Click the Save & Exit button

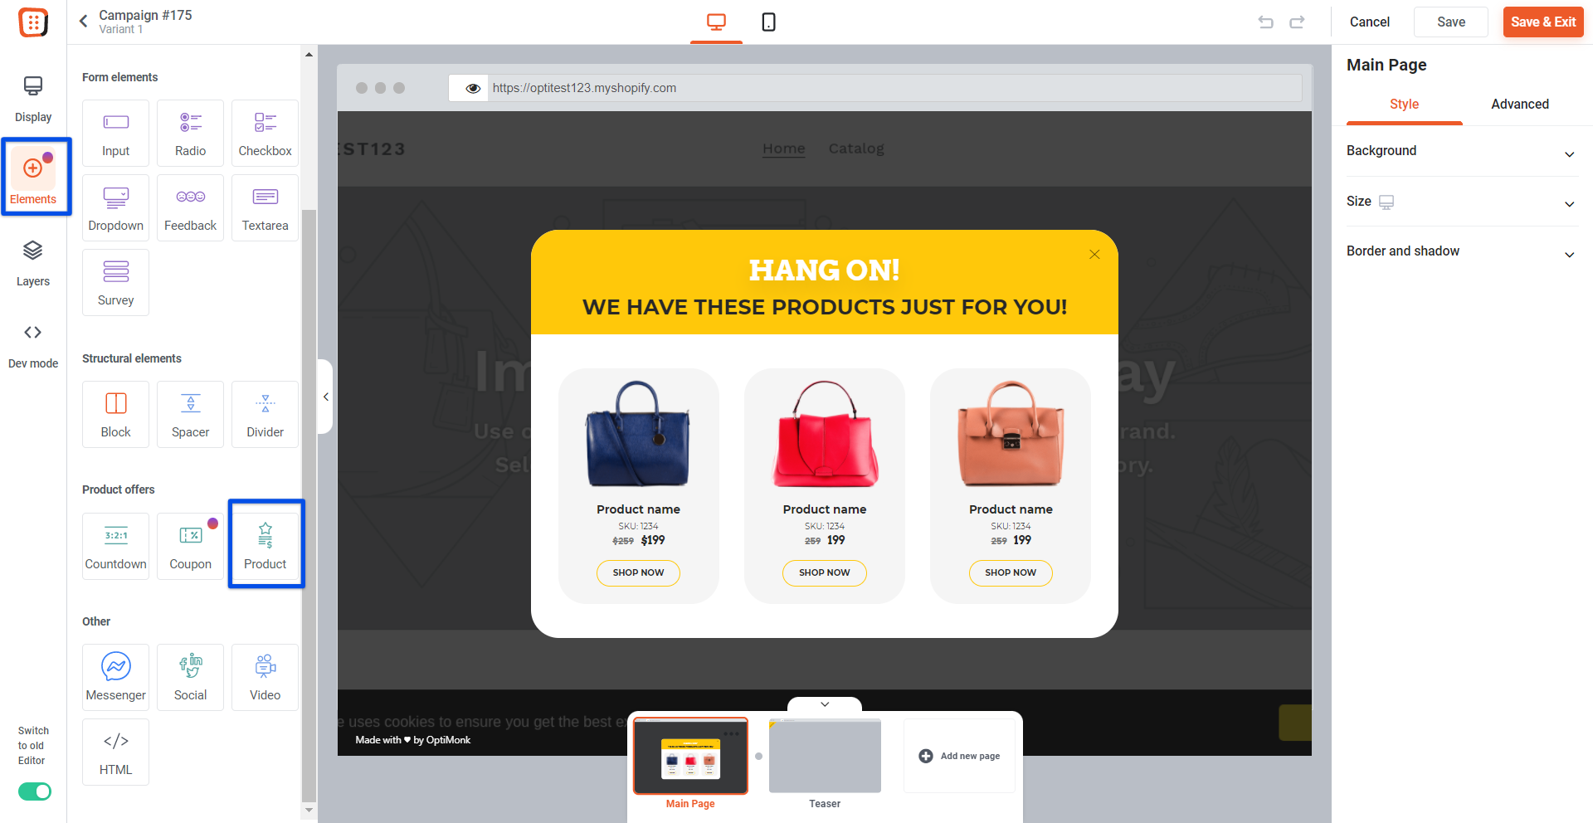1542,22
